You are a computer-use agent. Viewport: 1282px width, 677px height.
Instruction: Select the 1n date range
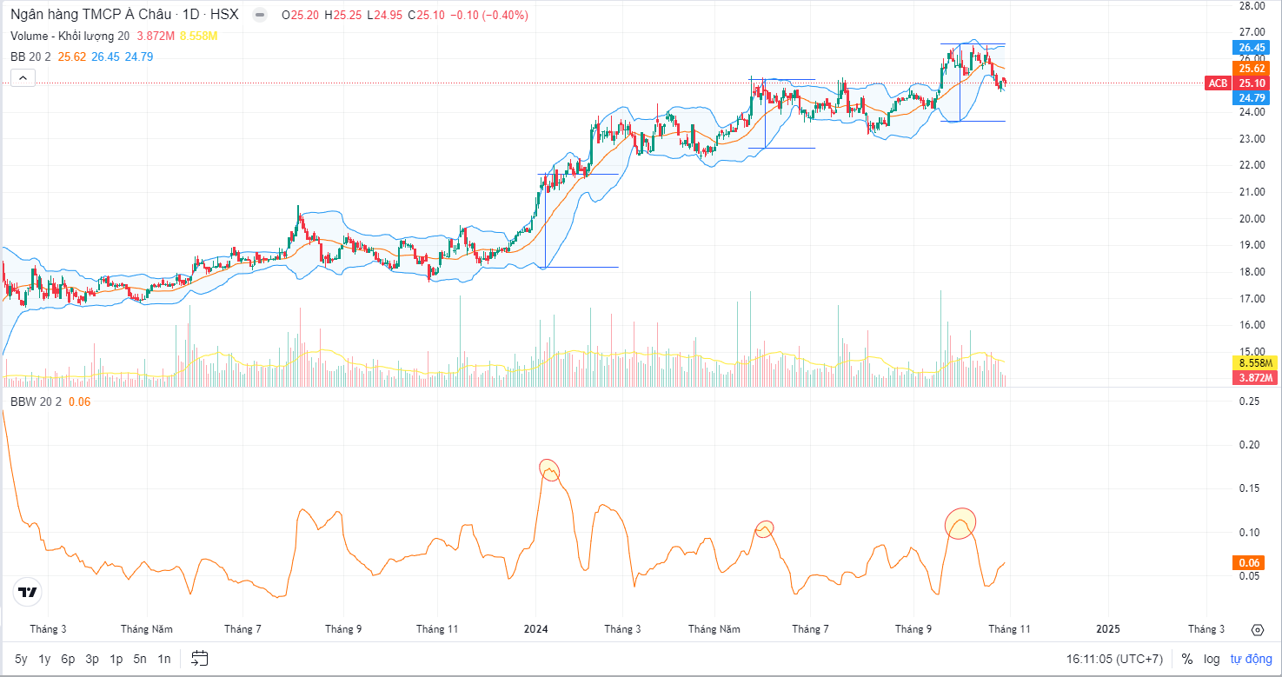[x=164, y=659]
